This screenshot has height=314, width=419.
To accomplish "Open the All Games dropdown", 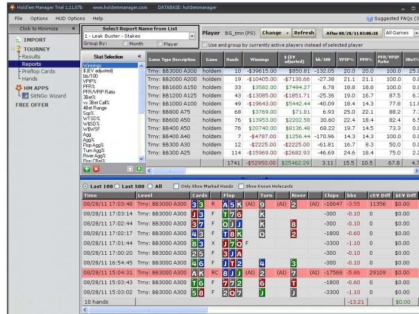I will click(416, 33).
